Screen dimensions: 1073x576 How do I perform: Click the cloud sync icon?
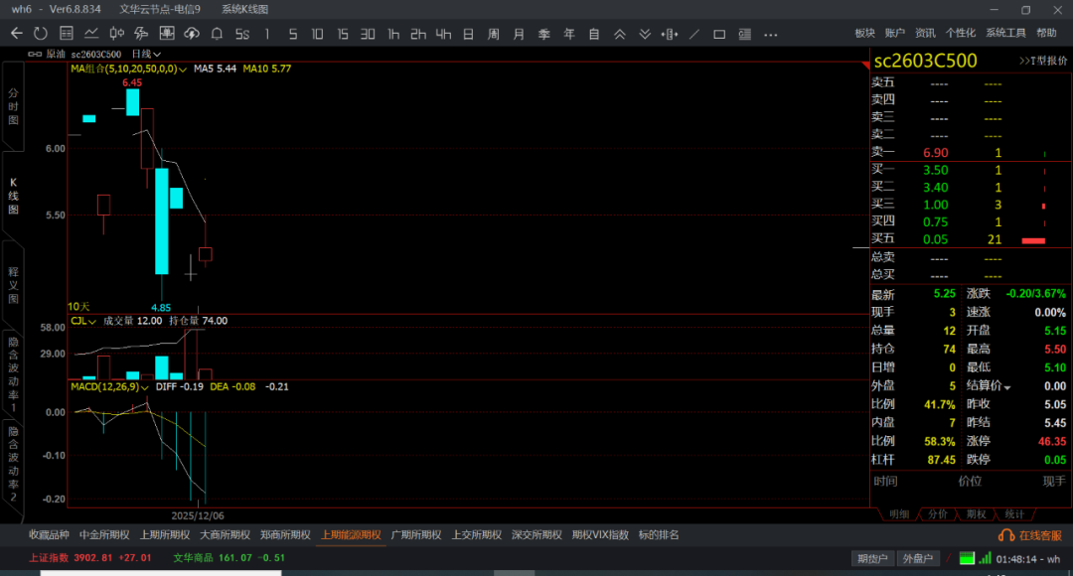192,34
